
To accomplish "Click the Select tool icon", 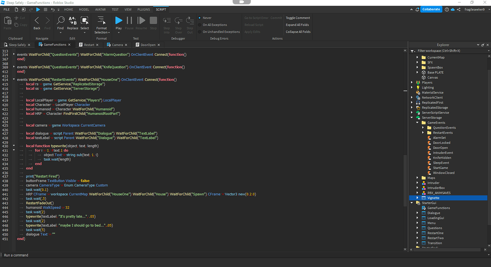I will coord(85,22).
